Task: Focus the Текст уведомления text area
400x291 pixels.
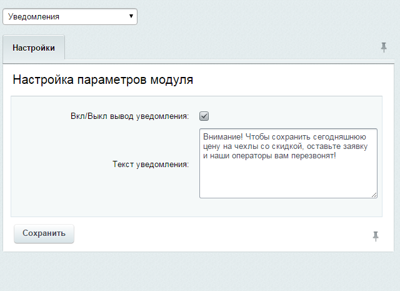Action: [x=287, y=178]
